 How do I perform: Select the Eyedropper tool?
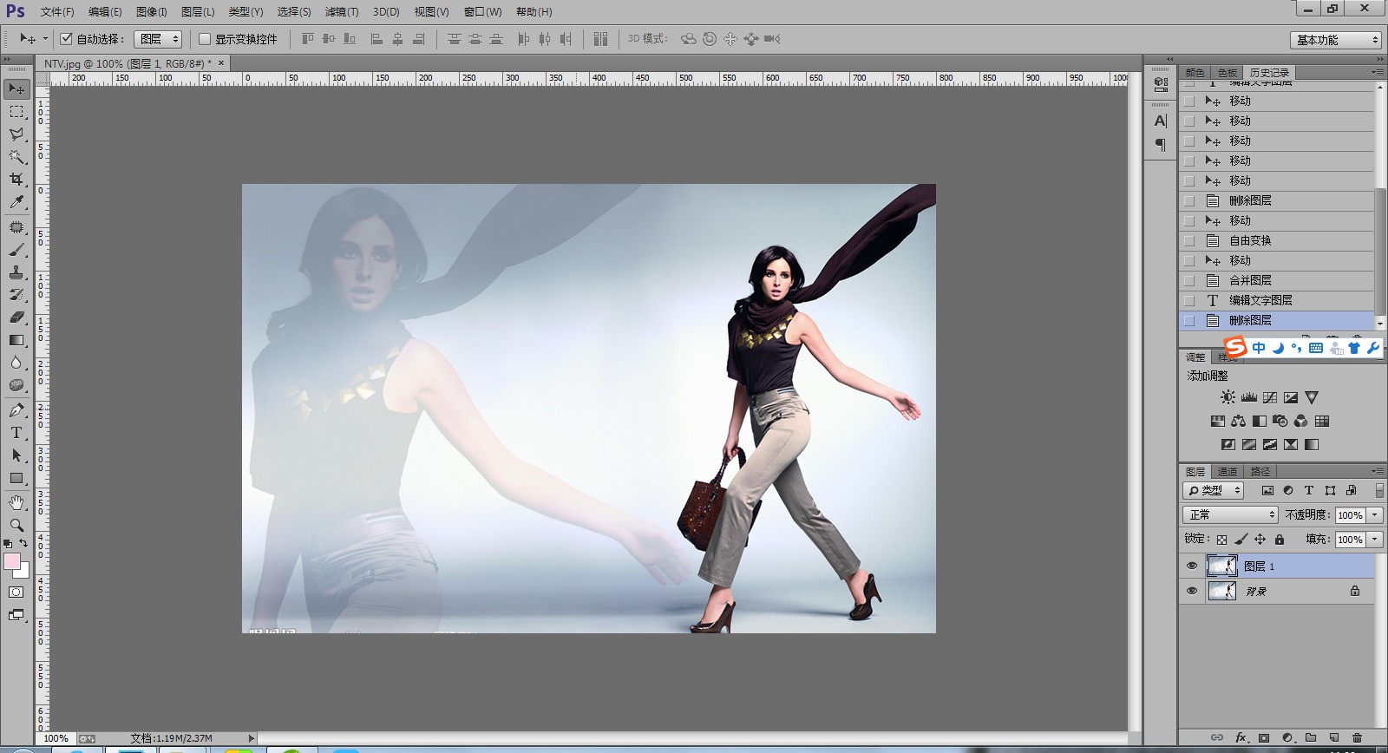(16, 201)
